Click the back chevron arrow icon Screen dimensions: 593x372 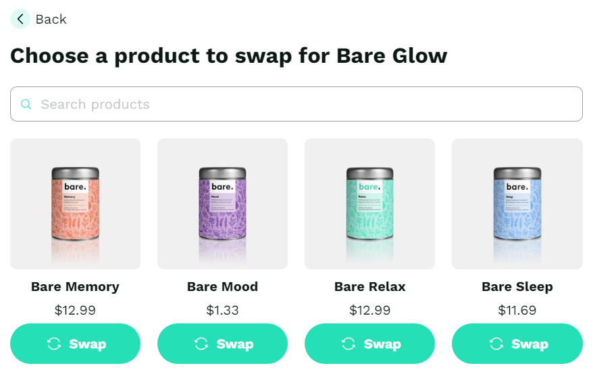(x=20, y=19)
